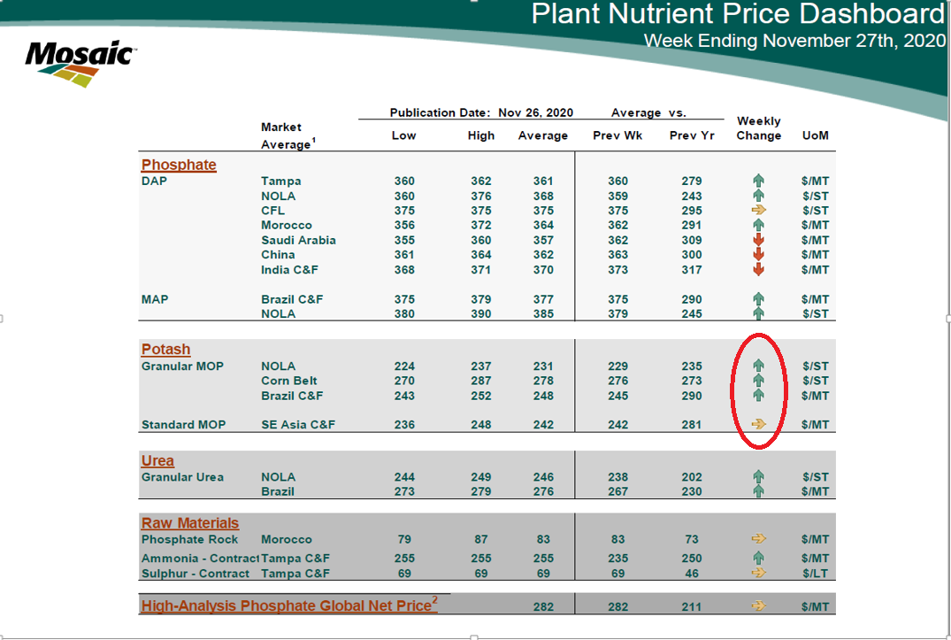Click the UoM column header
This screenshot has width=951, height=640.
(x=815, y=135)
